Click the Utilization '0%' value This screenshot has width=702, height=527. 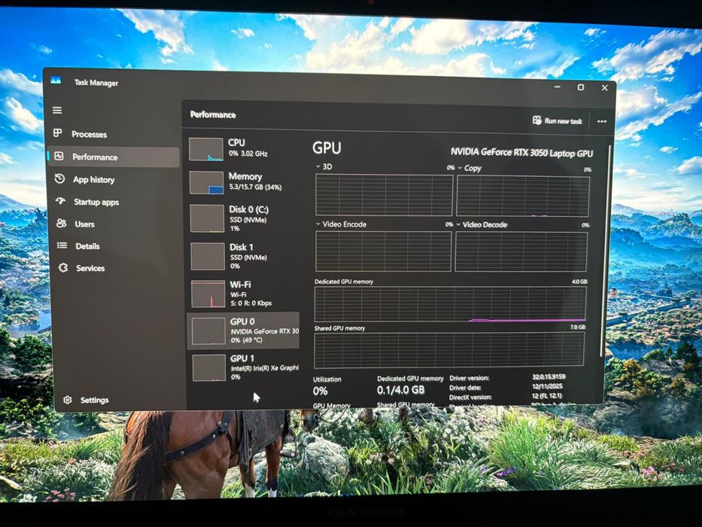[x=320, y=391]
